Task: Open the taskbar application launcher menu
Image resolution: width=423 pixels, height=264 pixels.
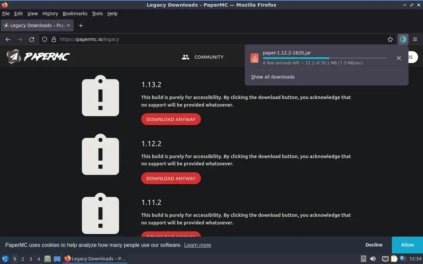Action: [x=5, y=259]
